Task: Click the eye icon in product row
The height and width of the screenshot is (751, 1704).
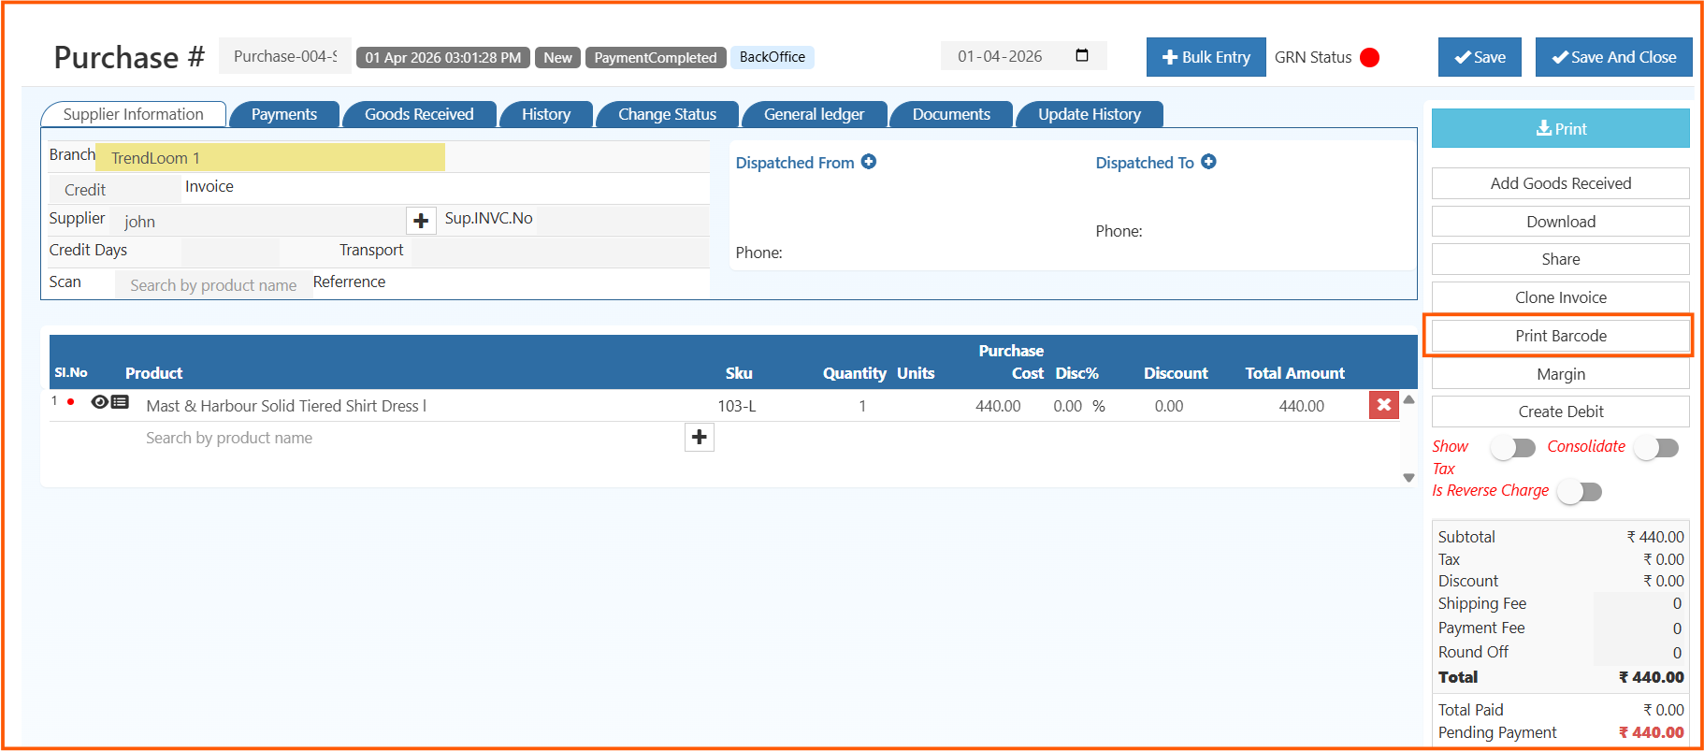Action: (x=99, y=402)
